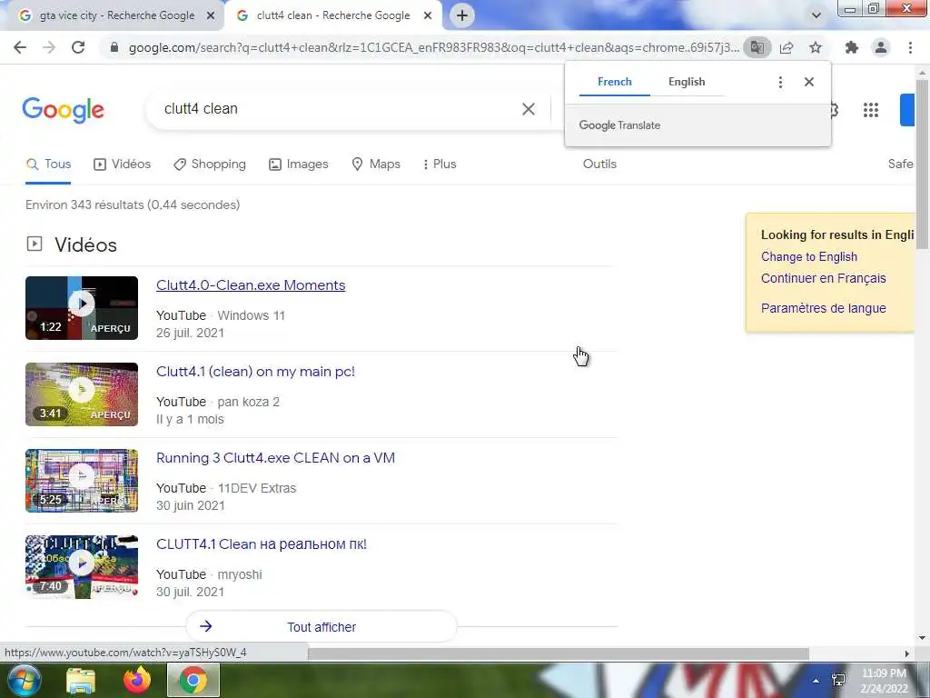This screenshot has width=930, height=698.
Task: Open 'Running 3 Clutt4.exe CLEAN on a VM'
Action: click(275, 458)
